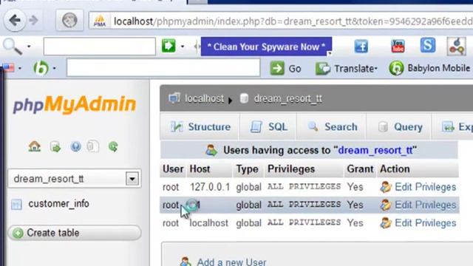Screen dimensions: 473x266
Task: Go to phpMyAdmin home via house icon
Action: [x=35, y=146]
